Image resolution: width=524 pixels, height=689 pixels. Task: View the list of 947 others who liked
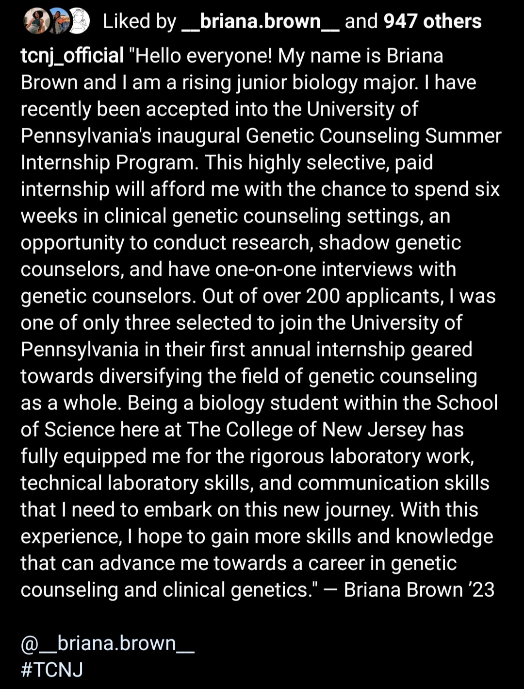(432, 21)
